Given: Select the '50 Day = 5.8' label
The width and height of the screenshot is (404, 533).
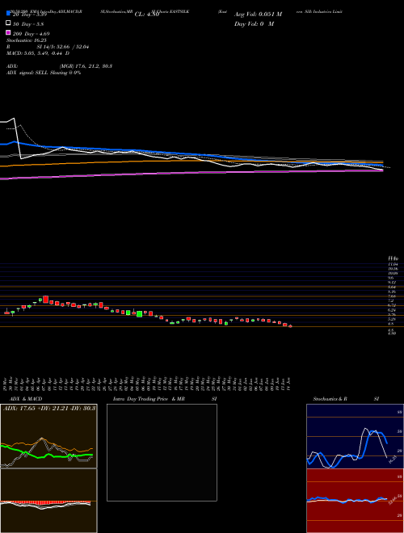Looking at the screenshot, I should tap(28, 24).
